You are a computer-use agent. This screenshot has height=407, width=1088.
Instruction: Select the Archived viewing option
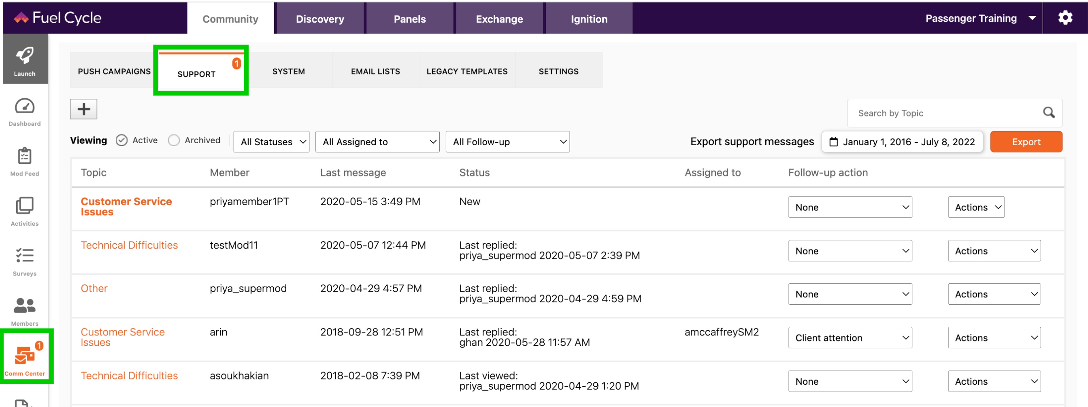point(174,140)
